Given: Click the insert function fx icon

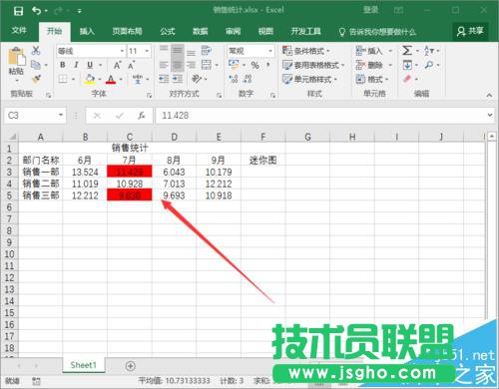Looking at the screenshot, I should [142, 116].
